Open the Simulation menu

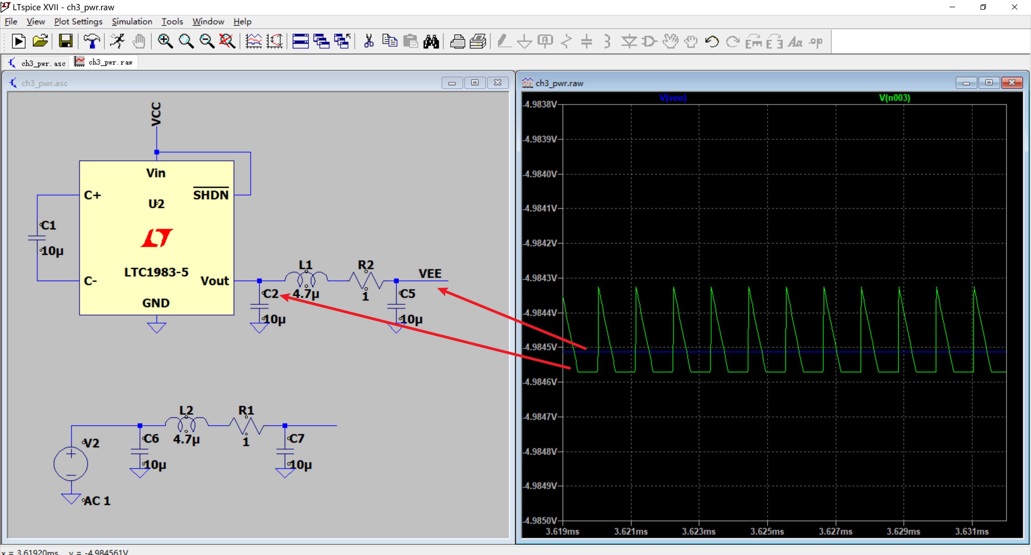pos(132,21)
